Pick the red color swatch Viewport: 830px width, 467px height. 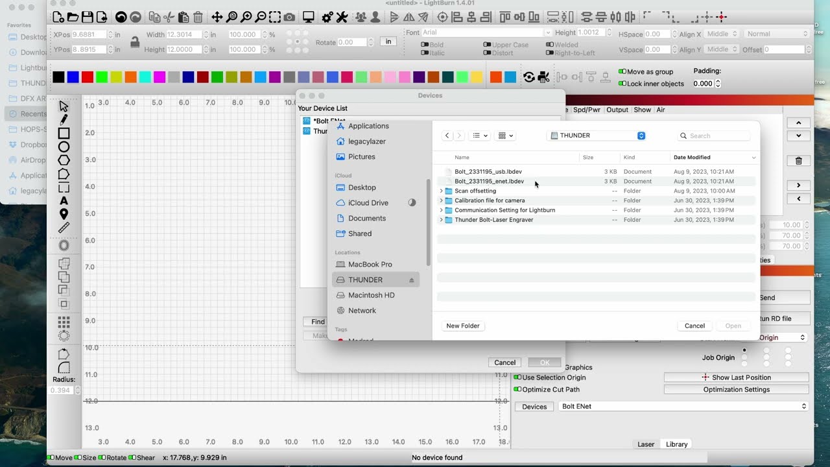point(88,77)
